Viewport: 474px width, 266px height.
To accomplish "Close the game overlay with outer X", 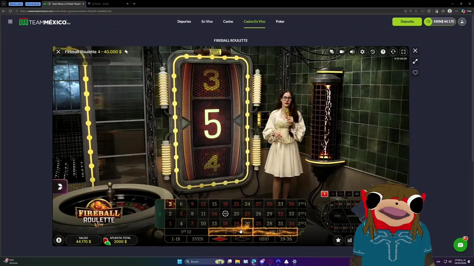I will [x=415, y=51].
